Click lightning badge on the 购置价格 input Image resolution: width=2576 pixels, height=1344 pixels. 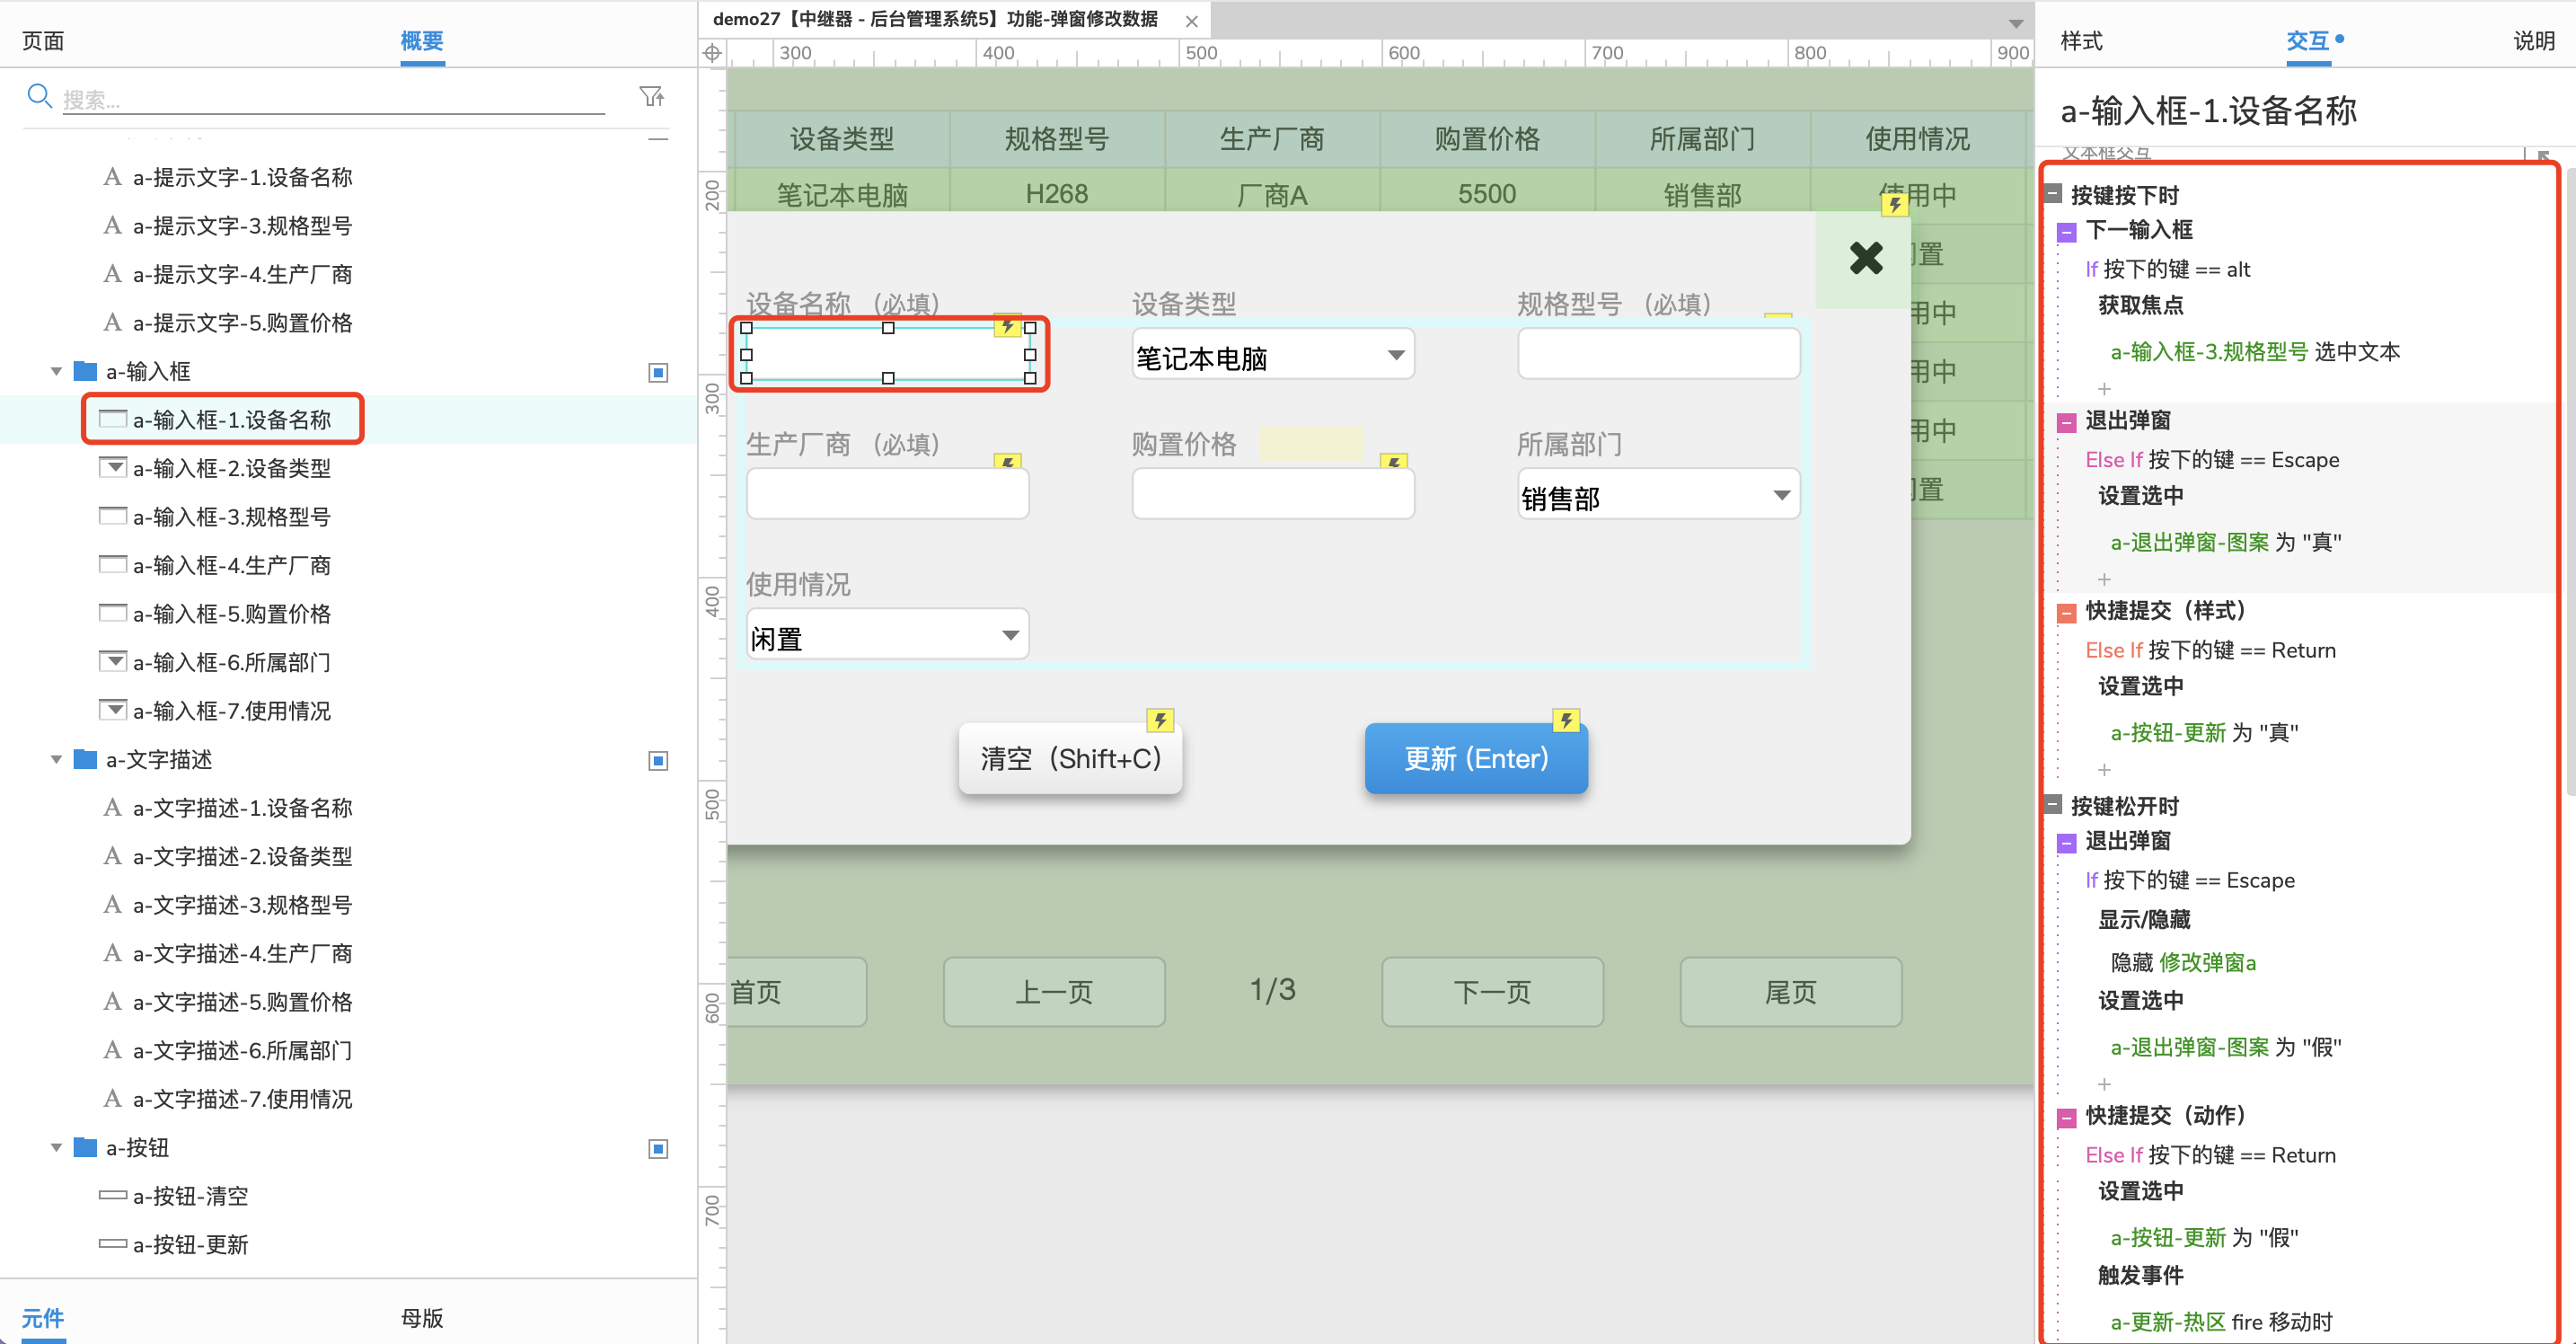(1393, 461)
